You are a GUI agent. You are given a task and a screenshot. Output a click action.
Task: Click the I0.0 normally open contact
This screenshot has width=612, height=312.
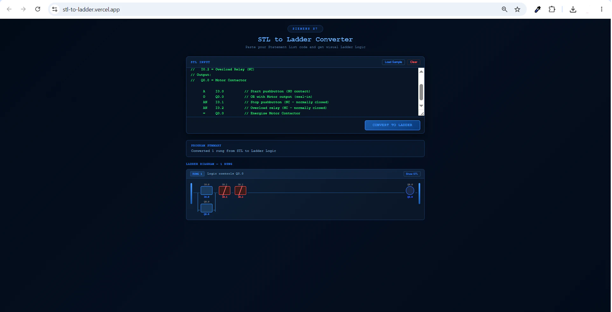click(x=206, y=191)
